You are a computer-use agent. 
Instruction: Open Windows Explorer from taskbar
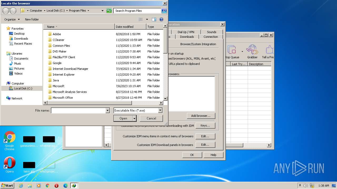(30, 186)
